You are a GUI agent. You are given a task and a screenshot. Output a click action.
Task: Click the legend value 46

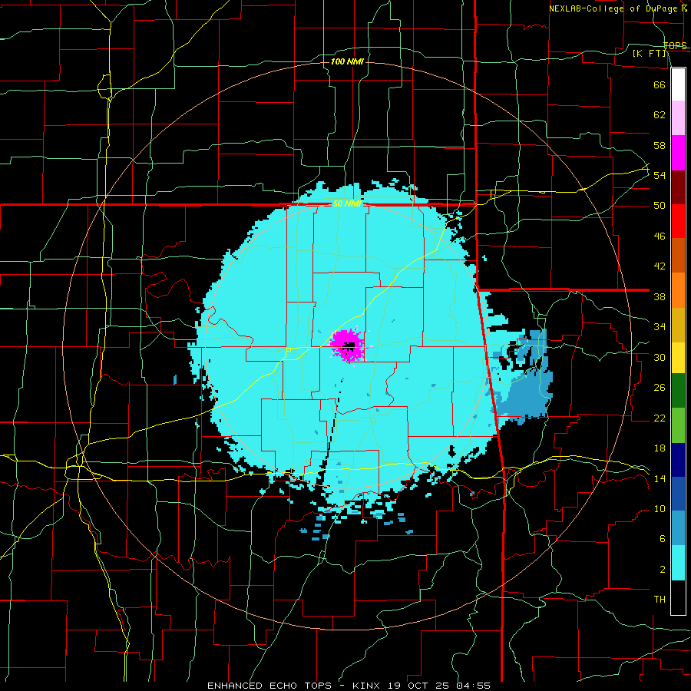click(660, 236)
